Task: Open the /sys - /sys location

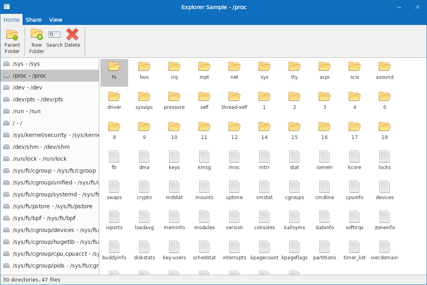Action: (x=49, y=64)
